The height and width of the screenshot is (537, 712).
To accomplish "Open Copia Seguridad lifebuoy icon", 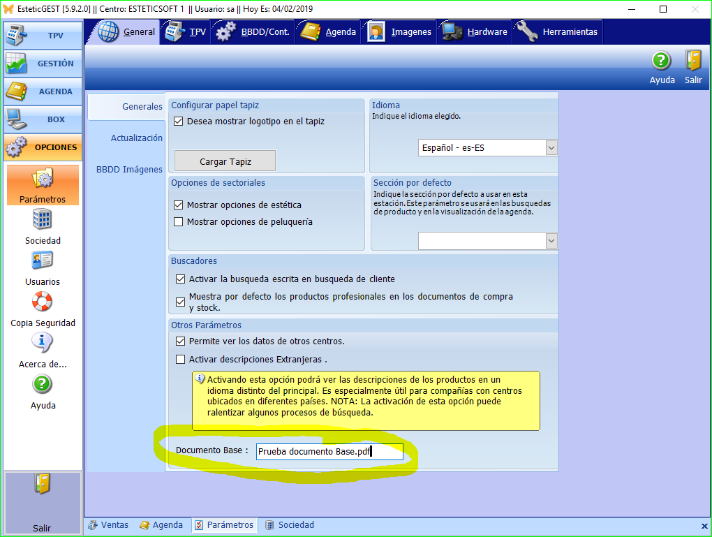I will [x=42, y=302].
